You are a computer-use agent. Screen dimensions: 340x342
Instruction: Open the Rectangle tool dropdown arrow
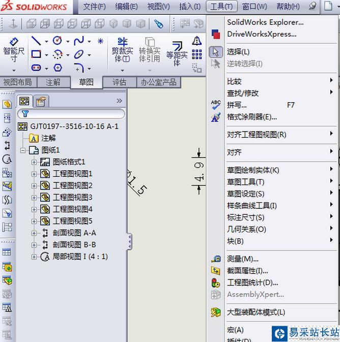[46, 55]
